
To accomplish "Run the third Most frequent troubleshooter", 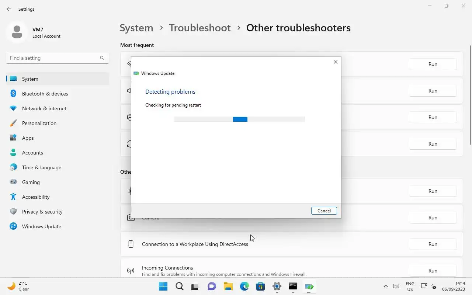I will [x=433, y=117].
